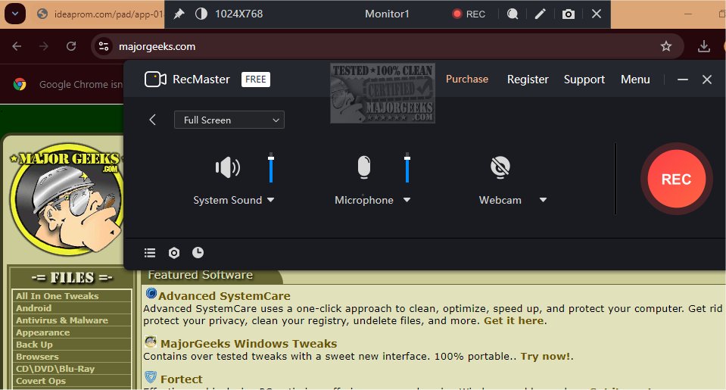Open the task schedule clock icon
This screenshot has height=390, width=726.
(198, 252)
